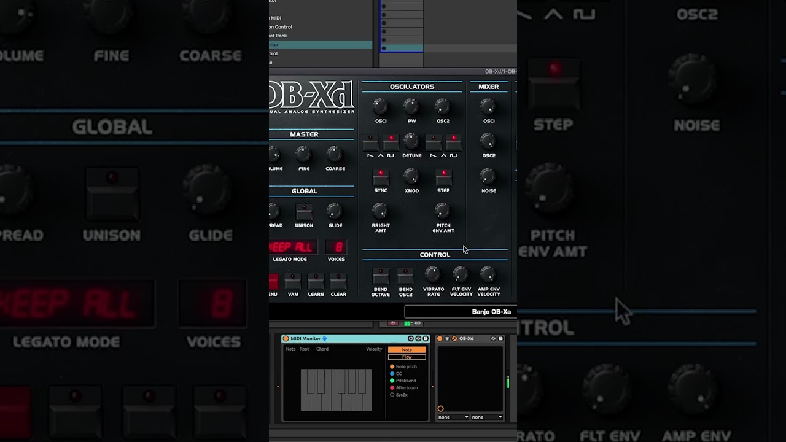
Task: Click the Amp Env Velocity knob
Action: (488, 274)
